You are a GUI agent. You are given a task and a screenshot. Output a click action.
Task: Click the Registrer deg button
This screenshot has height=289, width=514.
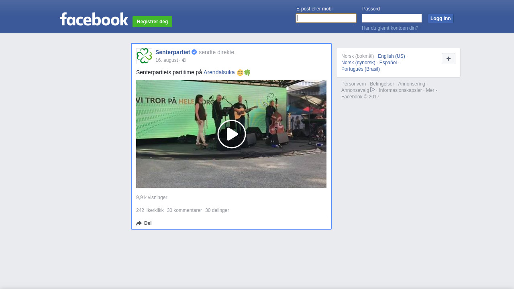coord(152,22)
